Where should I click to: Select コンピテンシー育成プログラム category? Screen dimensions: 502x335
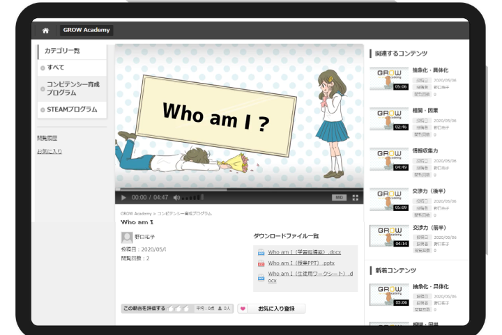pyautogui.click(x=72, y=88)
